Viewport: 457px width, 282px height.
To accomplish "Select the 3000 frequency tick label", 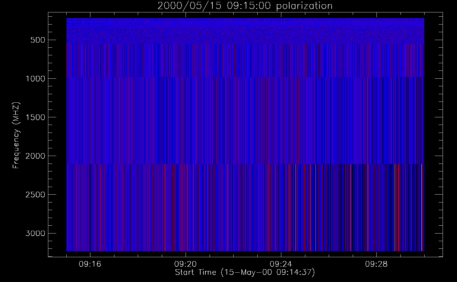I will click(x=35, y=233).
